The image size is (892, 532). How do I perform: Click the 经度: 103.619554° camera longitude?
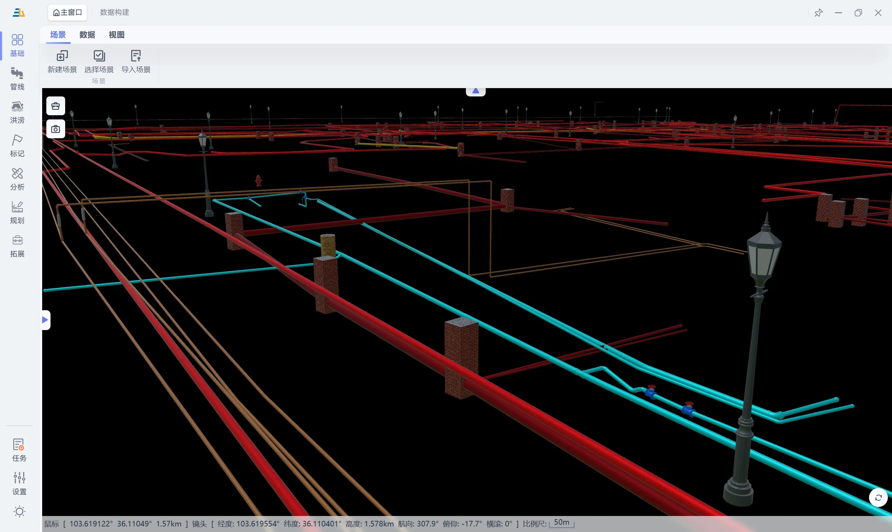(x=248, y=524)
